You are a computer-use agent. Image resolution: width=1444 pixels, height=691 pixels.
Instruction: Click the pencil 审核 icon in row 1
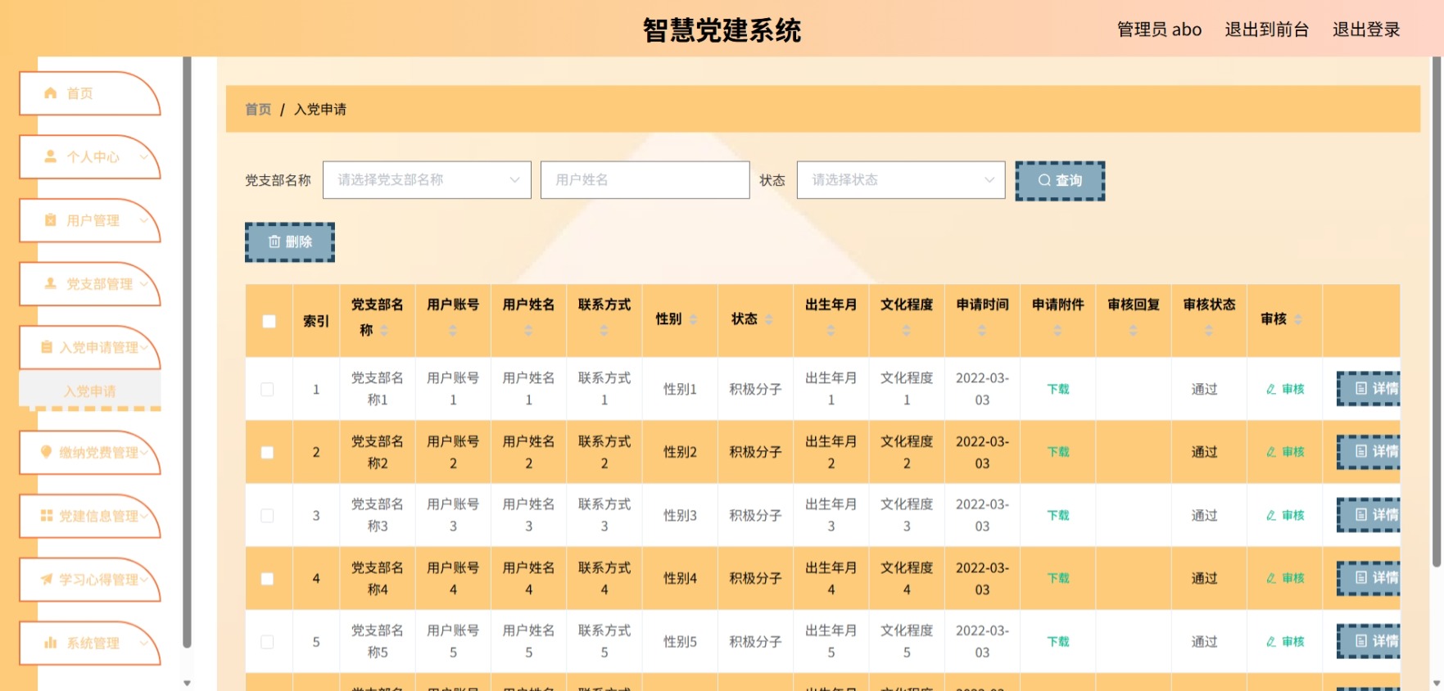1271,389
